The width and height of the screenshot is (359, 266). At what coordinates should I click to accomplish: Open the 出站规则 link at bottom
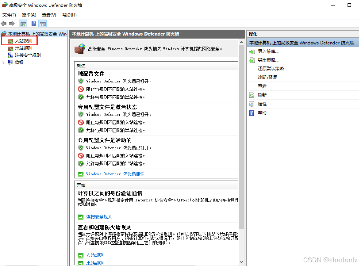click(95, 263)
